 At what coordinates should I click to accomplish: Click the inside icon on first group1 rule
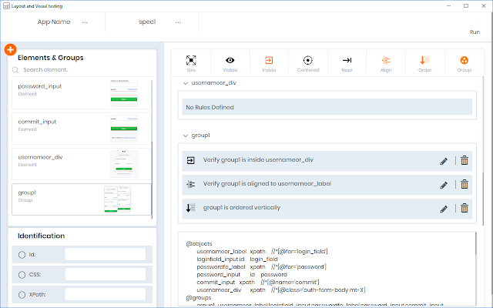click(x=191, y=160)
